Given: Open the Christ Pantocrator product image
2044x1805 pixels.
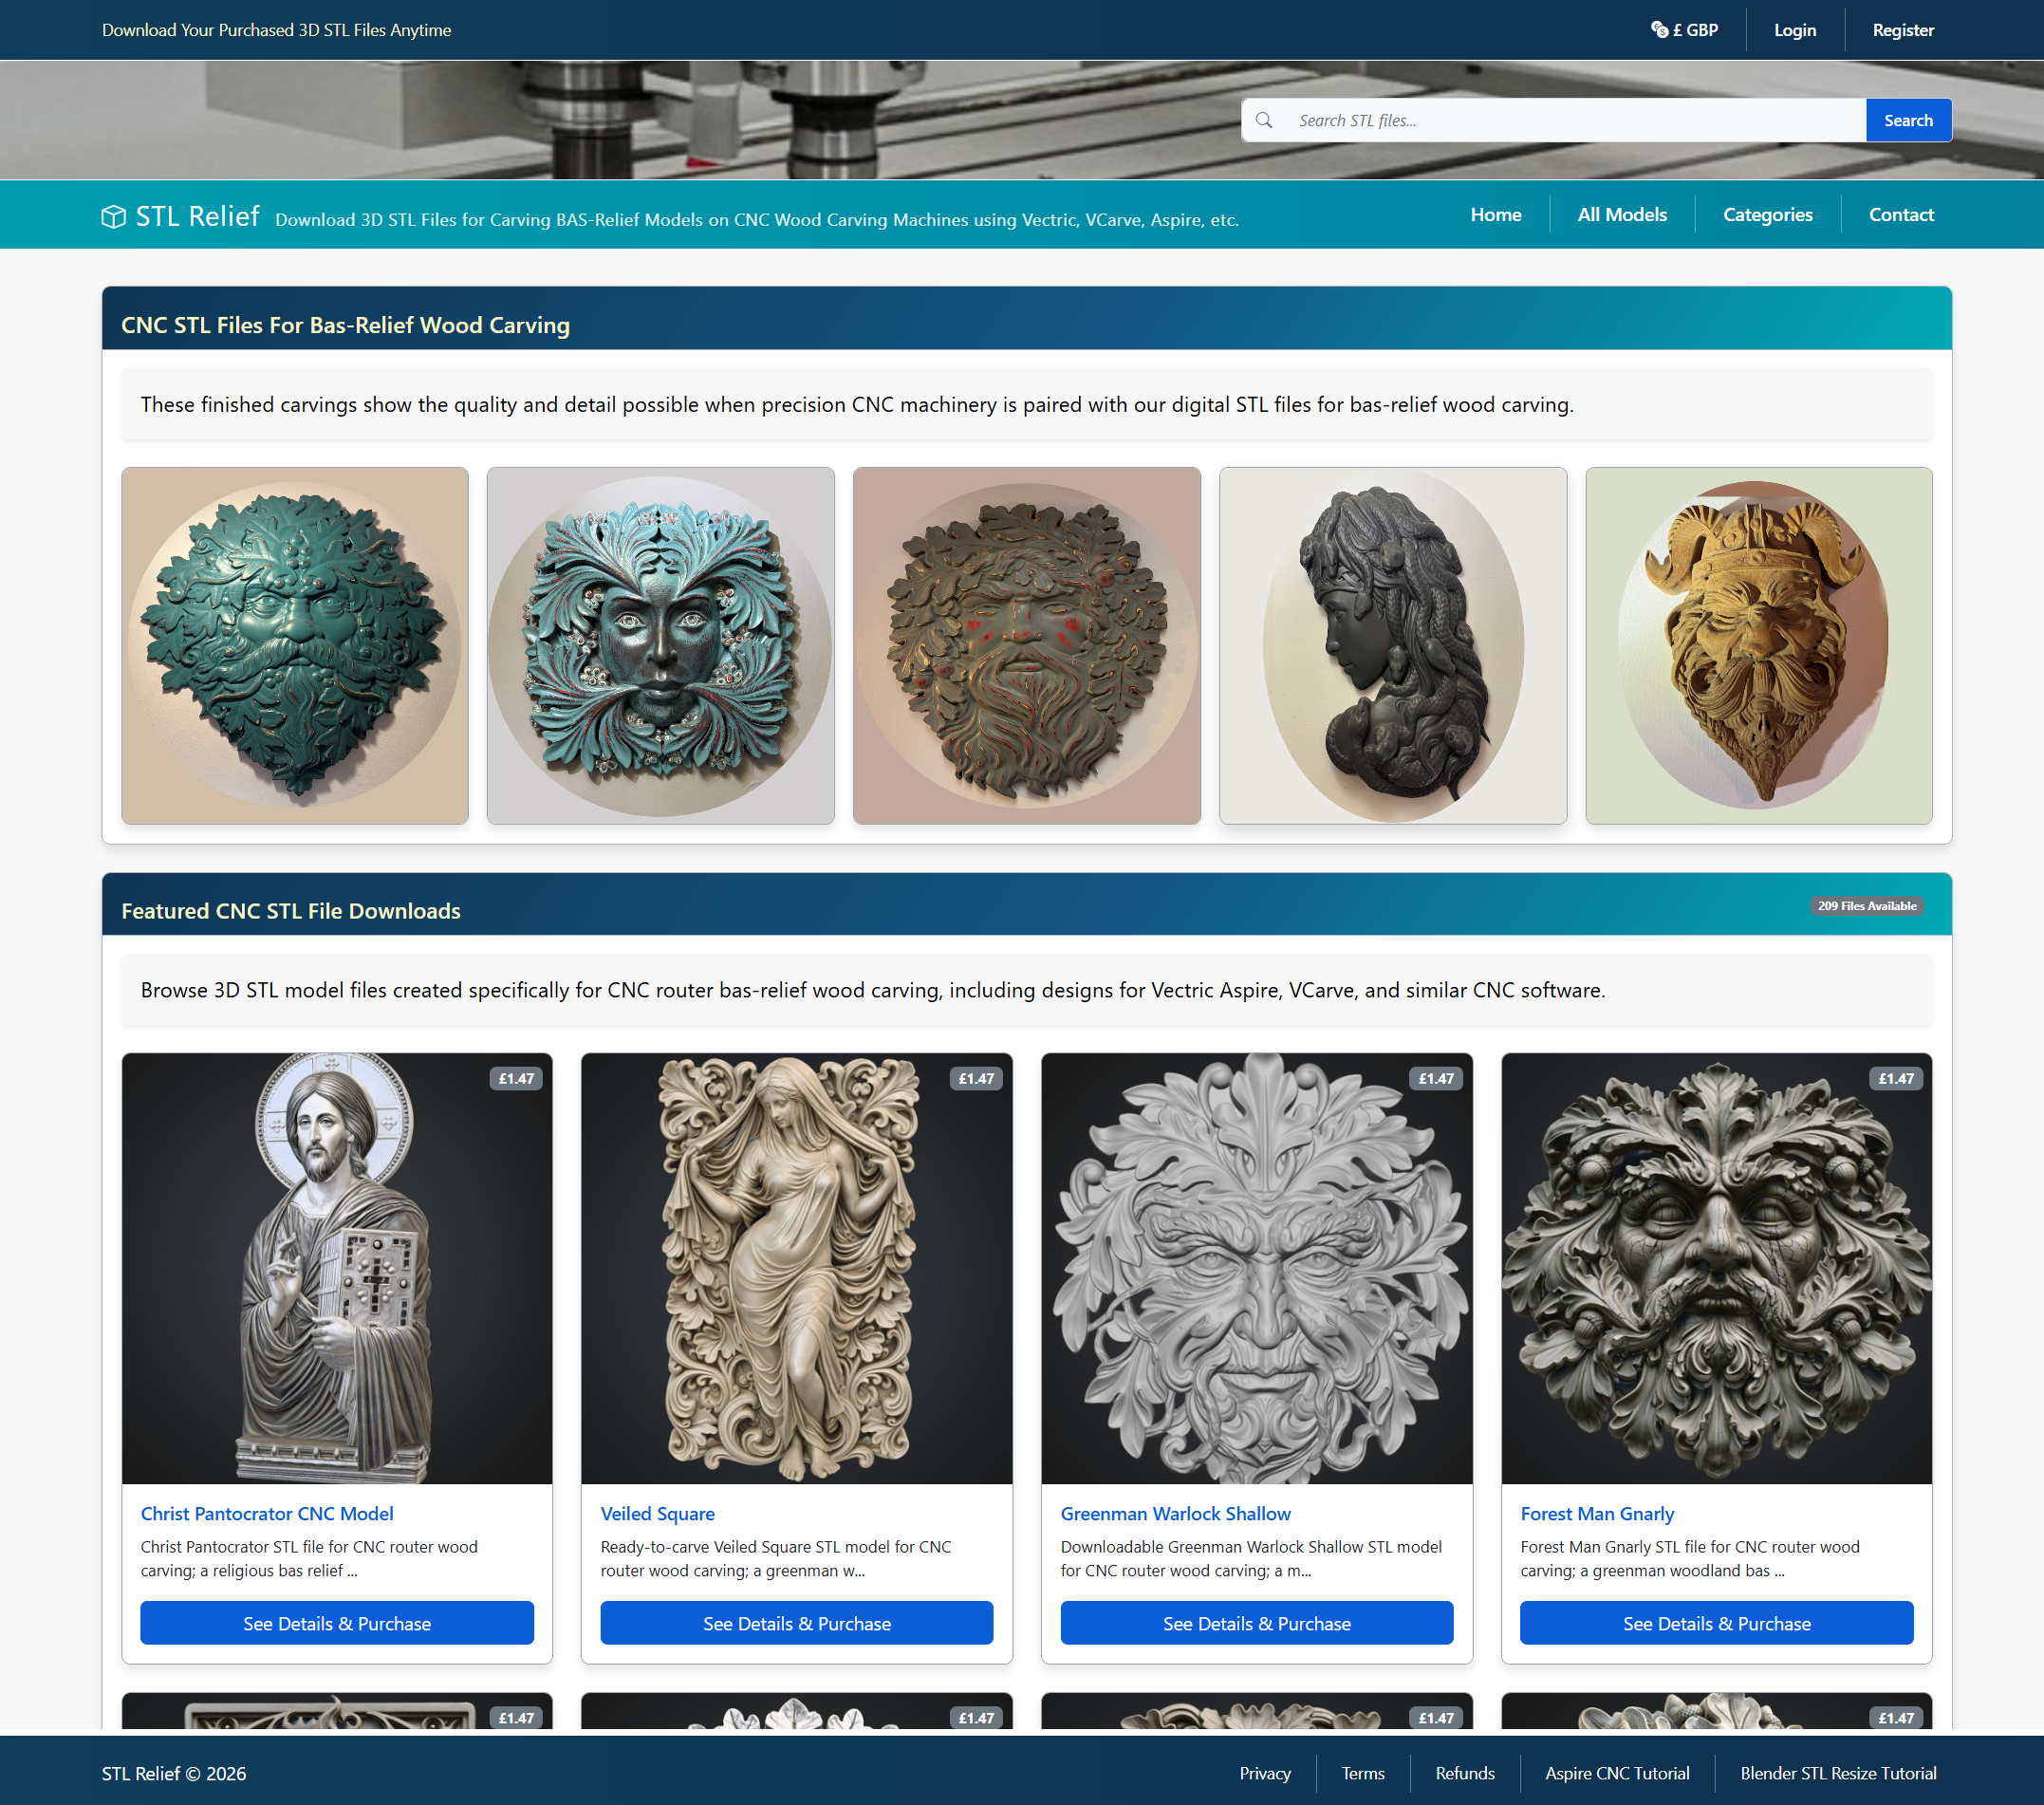Looking at the screenshot, I should click(337, 1268).
